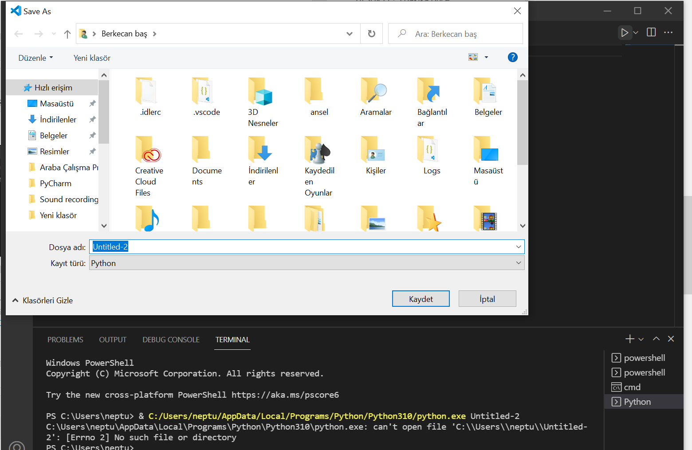Select PyCharm in navigation pane
The height and width of the screenshot is (450, 692).
(55, 184)
